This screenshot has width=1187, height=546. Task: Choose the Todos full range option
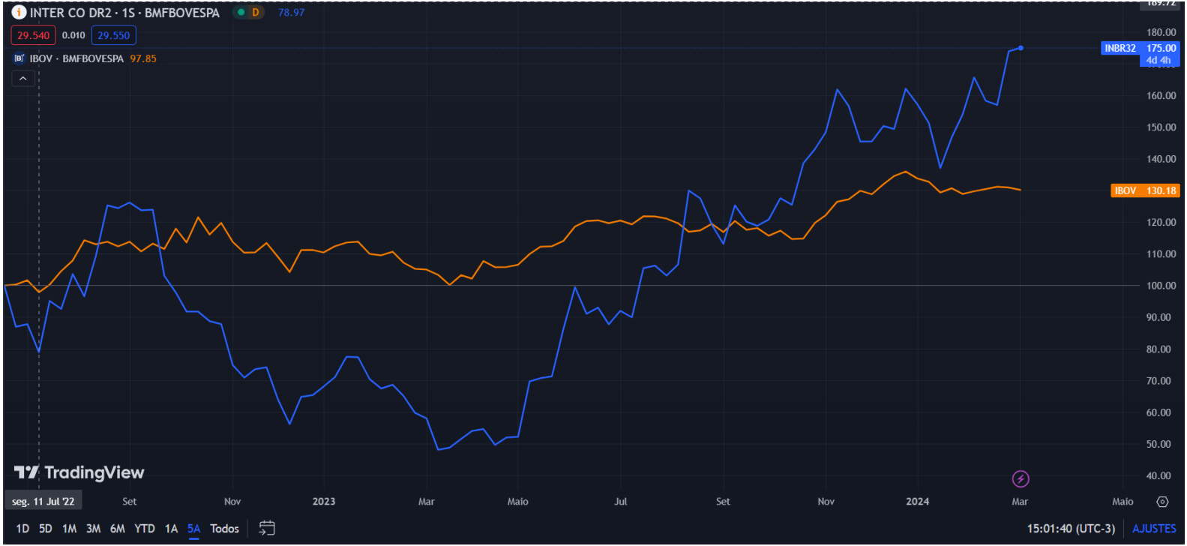[x=224, y=529]
